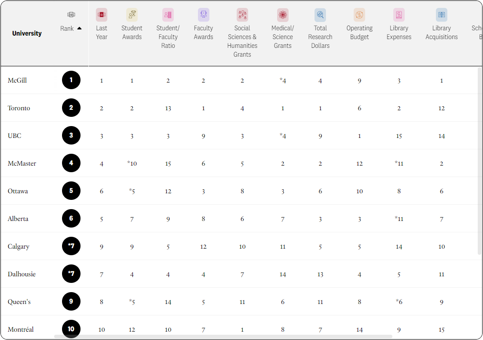This screenshot has width=483, height=340.
Task: Select the Toronto university name
Action: click(x=19, y=108)
